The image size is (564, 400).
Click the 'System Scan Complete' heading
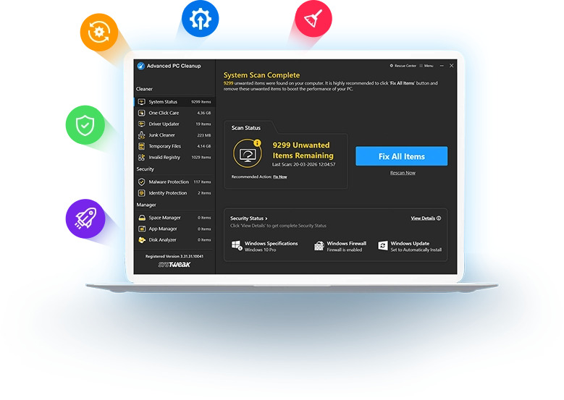pyautogui.click(x=261, y=75)
